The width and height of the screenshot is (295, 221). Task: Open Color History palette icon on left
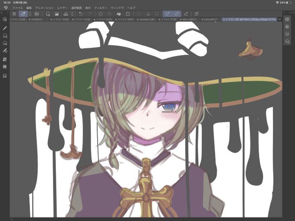[5, 76]
